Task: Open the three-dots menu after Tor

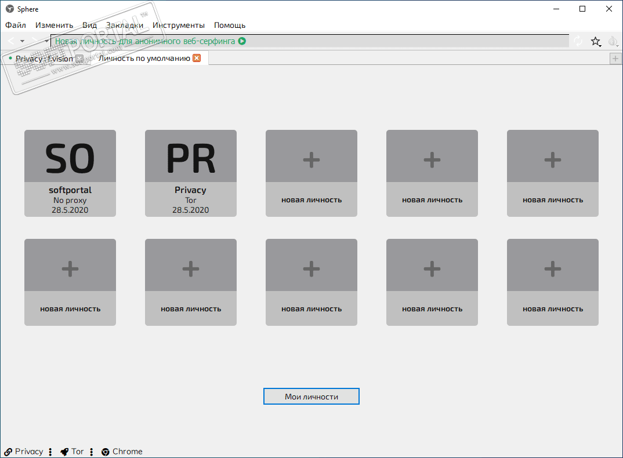Action: (92, 452)
